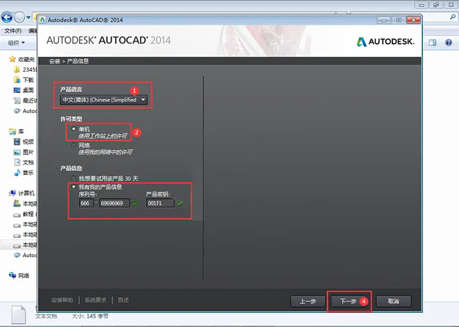Open the 产品语言 language dropdown
This screenshot has width=459, height=327.
[x=103, y=100]
